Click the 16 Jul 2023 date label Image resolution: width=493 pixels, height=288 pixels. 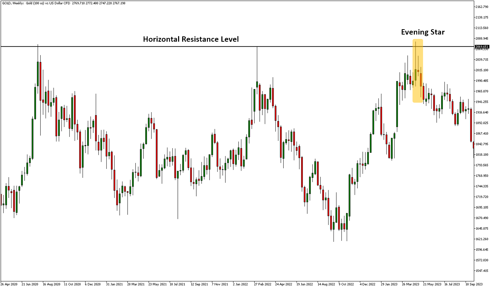point(452,284)
